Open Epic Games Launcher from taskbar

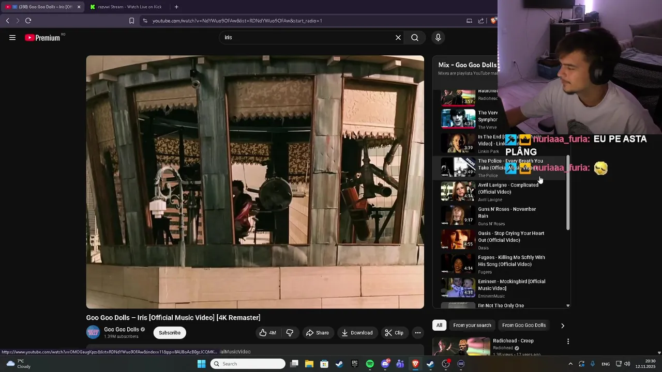tap(355, 364)
